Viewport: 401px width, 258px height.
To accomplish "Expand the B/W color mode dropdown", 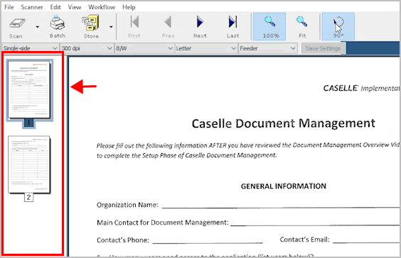I will pyautogui.click(x=144, y=48).
